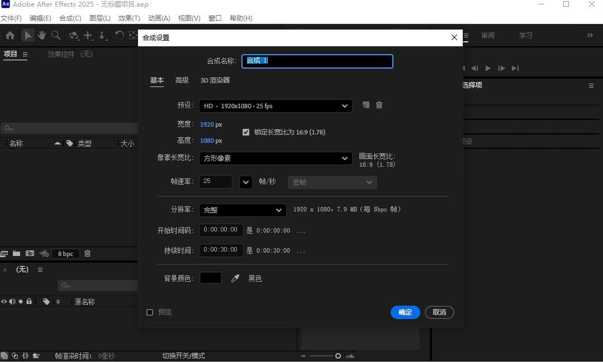603x362 pixels.
Task: Click the trash icon in the project panel
Action: [87, 254]
